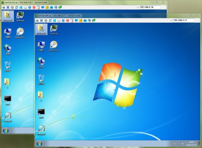The height and width of the screenshot is (148, 202).
Task: Click blue monitor icon in 192.168.2.16 toolbar
Action: point(43,7)
